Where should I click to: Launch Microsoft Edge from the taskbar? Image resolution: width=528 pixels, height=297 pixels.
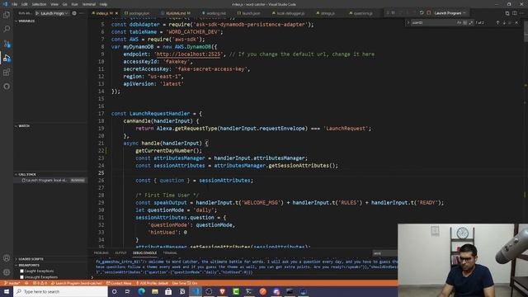click(x=141, y=291)
